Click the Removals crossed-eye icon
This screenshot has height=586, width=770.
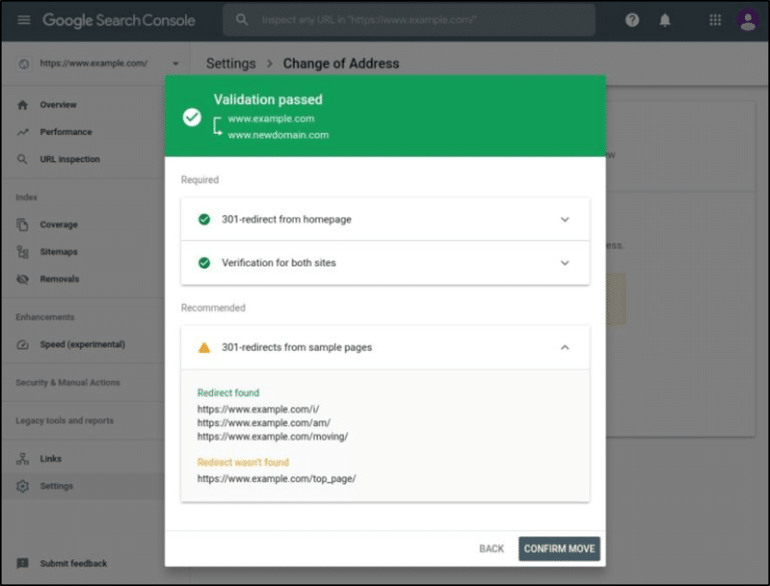[23, 279]
